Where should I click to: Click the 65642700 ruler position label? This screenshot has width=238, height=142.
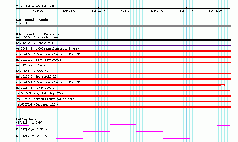click(98, 11)
